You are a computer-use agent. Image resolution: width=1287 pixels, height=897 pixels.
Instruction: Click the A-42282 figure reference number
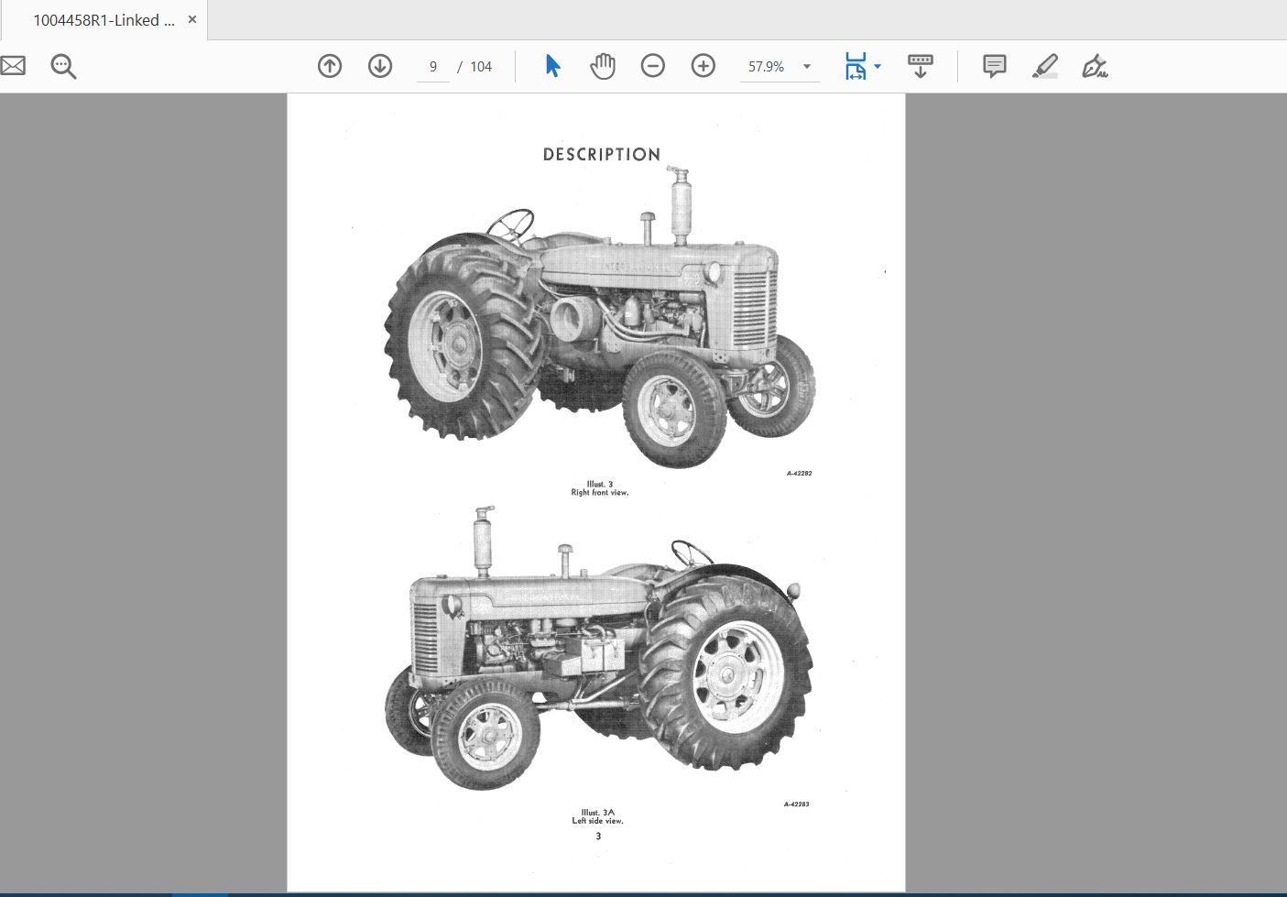(x=799, y=474)
